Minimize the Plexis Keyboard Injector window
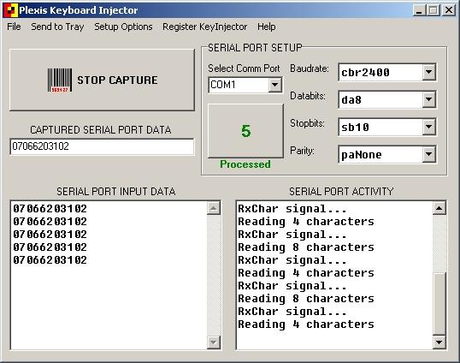 point(419,10)
